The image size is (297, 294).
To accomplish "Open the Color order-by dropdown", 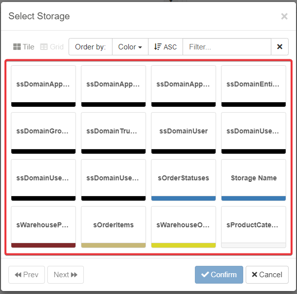I will pyautogui.click(x=130, y=47).
